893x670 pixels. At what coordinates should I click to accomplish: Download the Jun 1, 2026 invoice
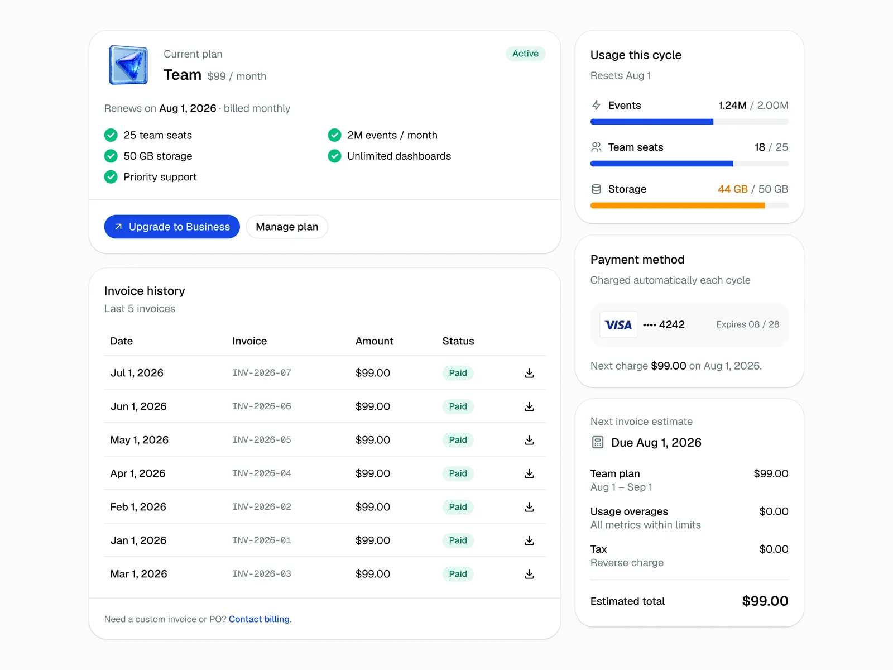pyautogui.click(x=529, y=406)
